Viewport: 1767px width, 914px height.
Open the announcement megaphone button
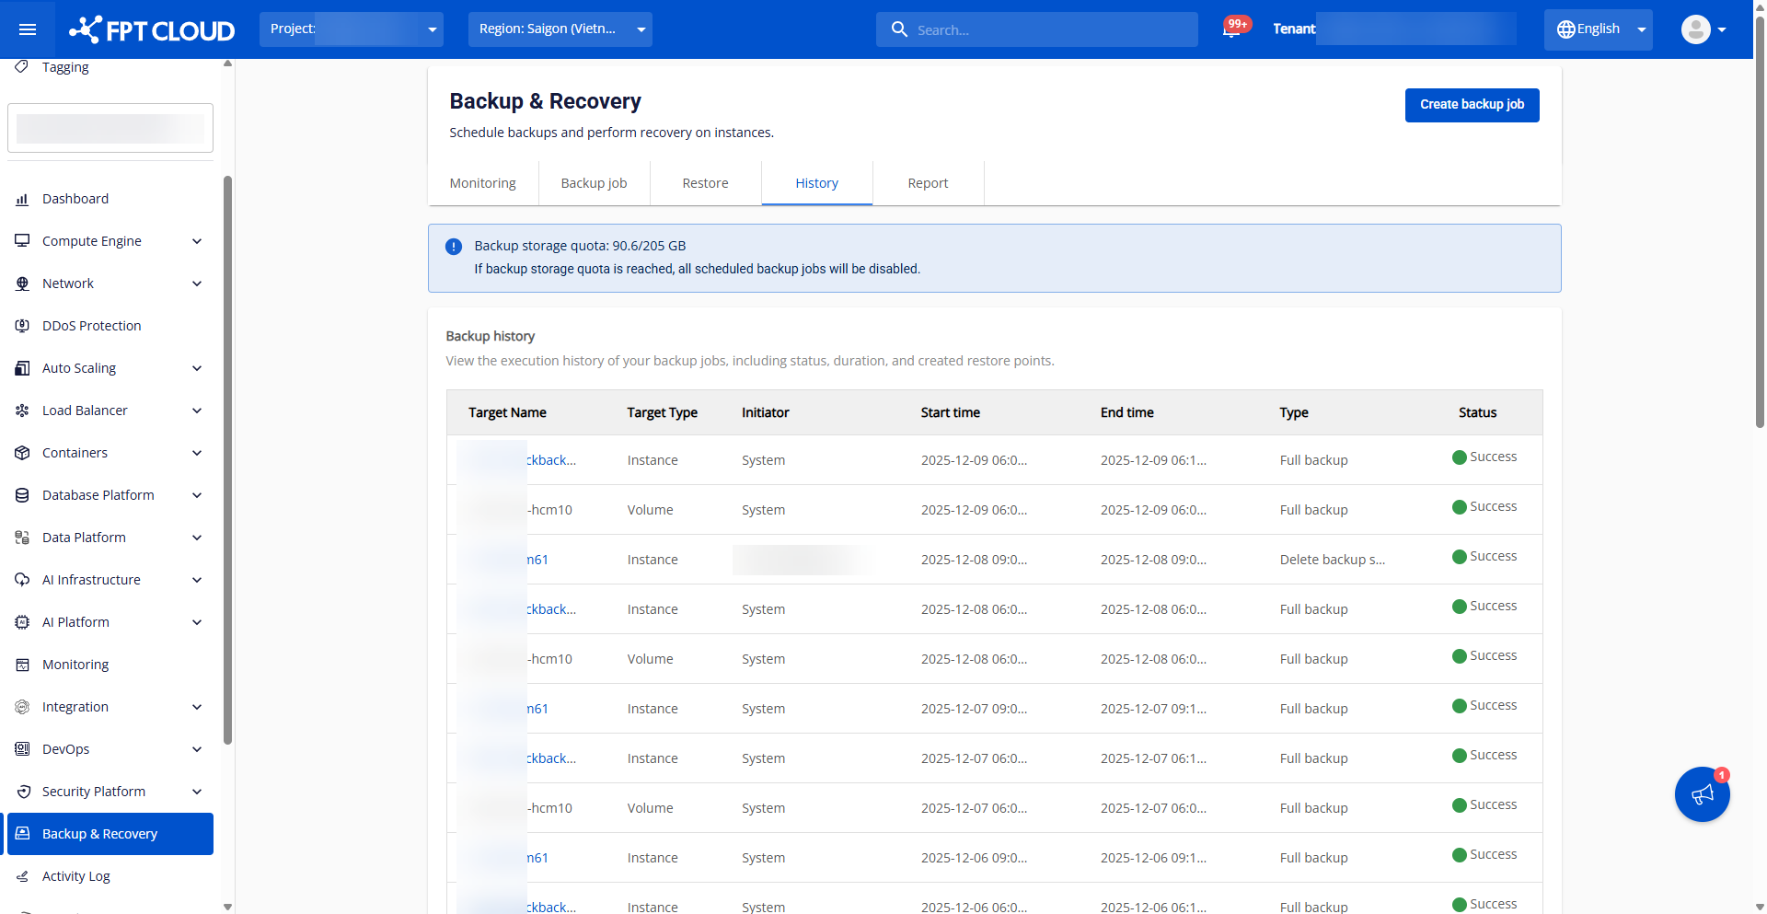click(1702, 793)
